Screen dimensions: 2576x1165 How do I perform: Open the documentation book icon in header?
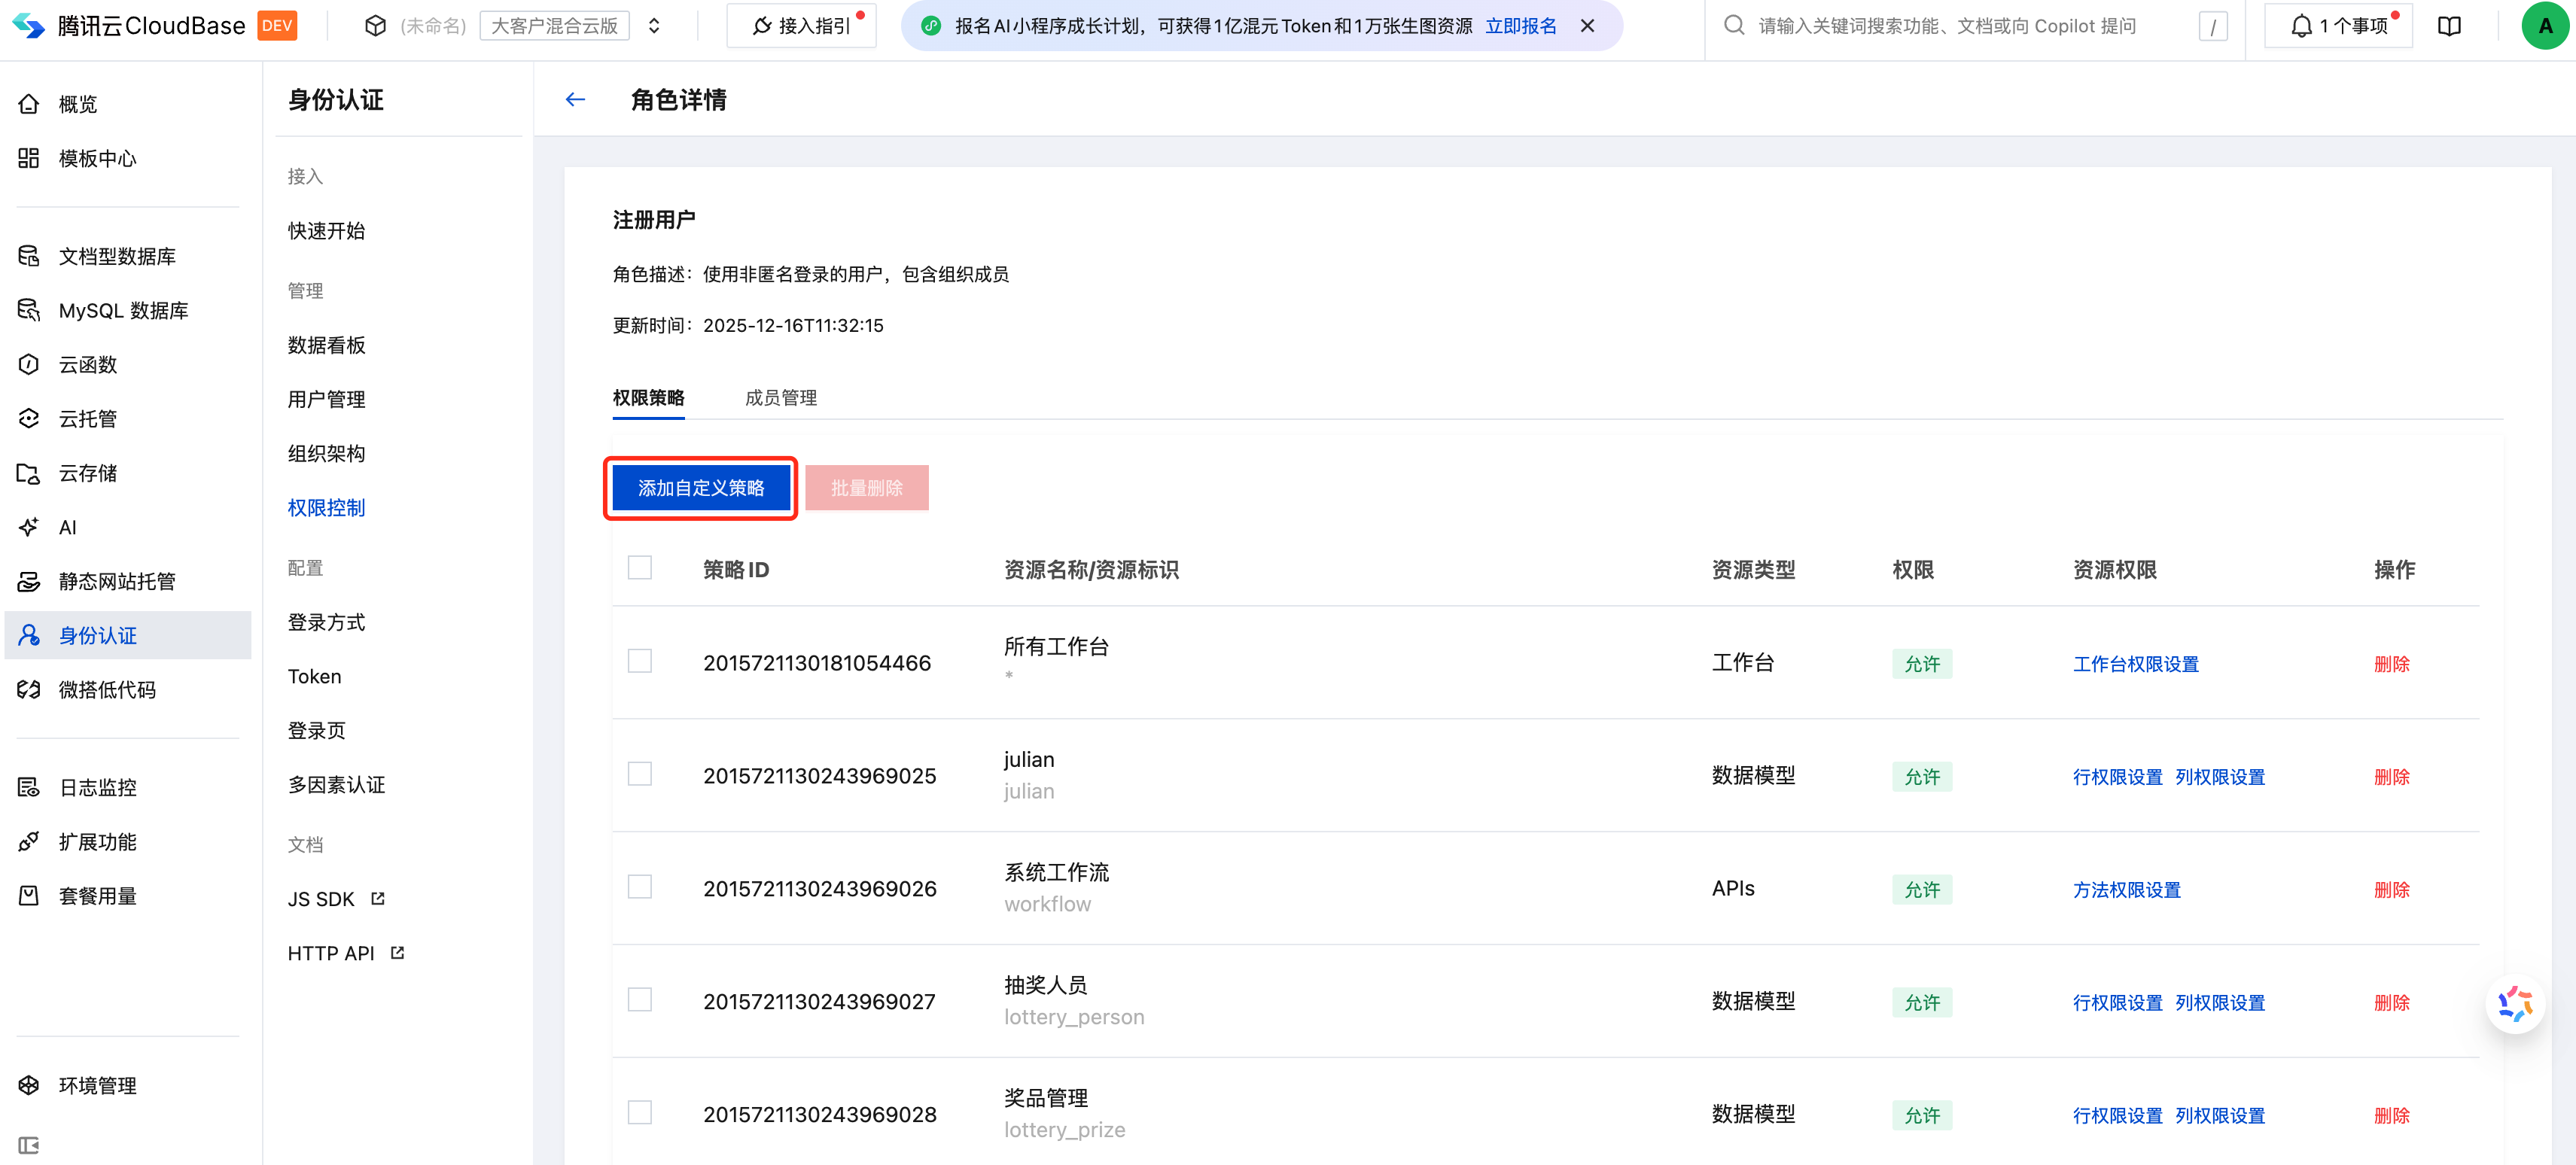(2449, 26)
